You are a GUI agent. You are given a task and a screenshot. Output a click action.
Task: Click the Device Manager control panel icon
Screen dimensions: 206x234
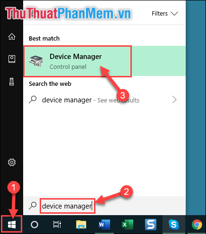(36, 61)
